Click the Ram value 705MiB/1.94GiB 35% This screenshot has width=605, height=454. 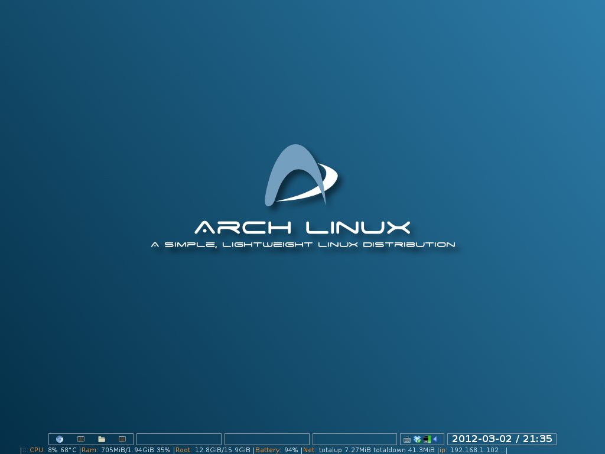(x=135, y=450)
